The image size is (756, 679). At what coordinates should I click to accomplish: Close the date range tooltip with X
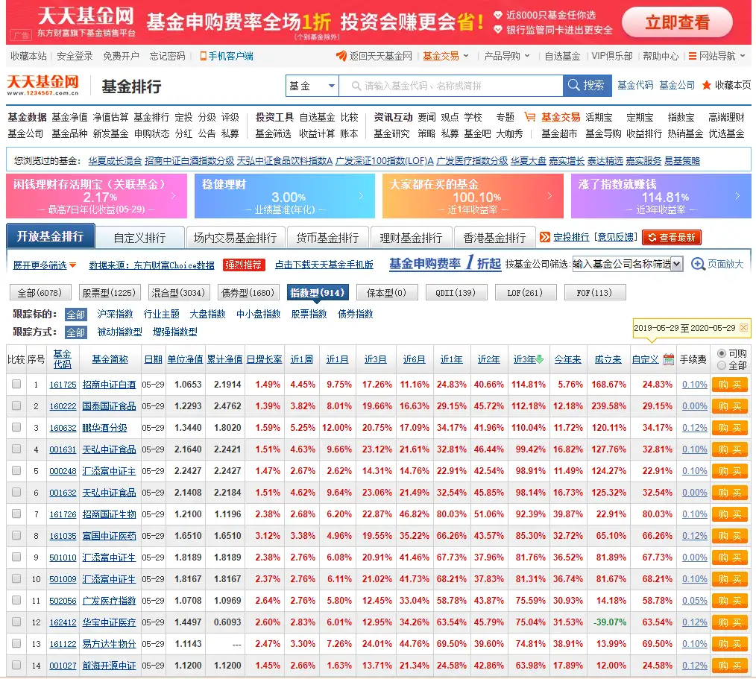click(x=743, y=328)
